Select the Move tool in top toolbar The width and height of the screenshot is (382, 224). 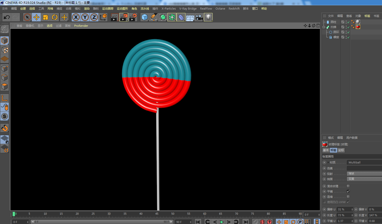pos(36,17)
